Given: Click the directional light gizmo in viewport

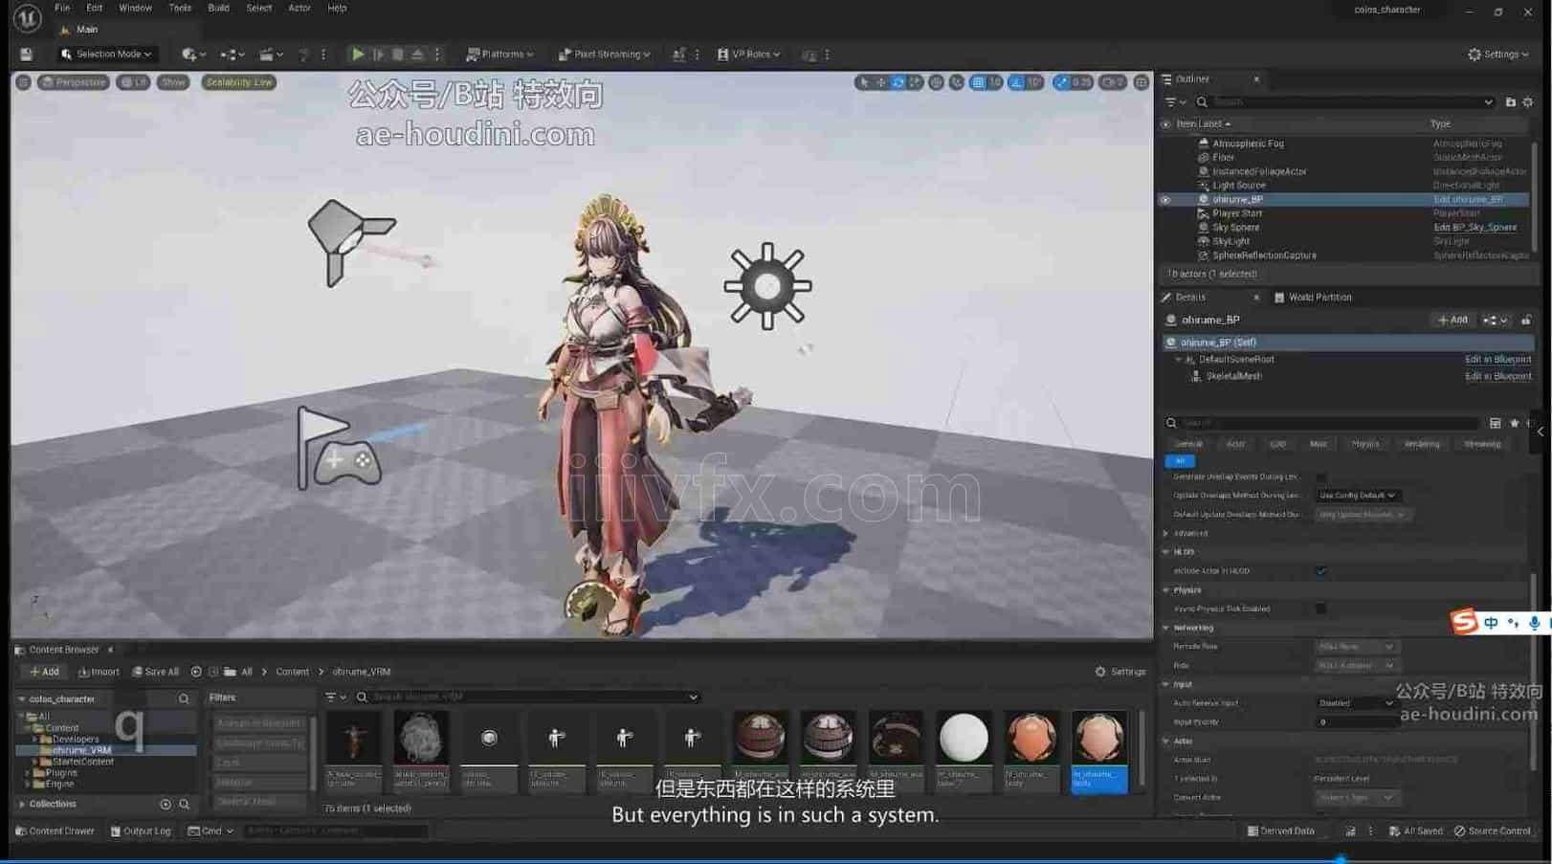Looking at the screenshot, I should tap(349, 241).
